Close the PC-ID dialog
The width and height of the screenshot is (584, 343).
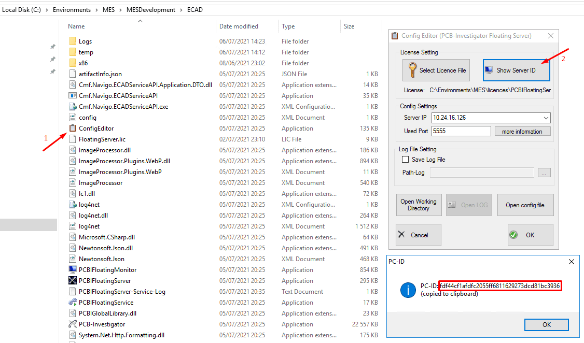point(572,262)
